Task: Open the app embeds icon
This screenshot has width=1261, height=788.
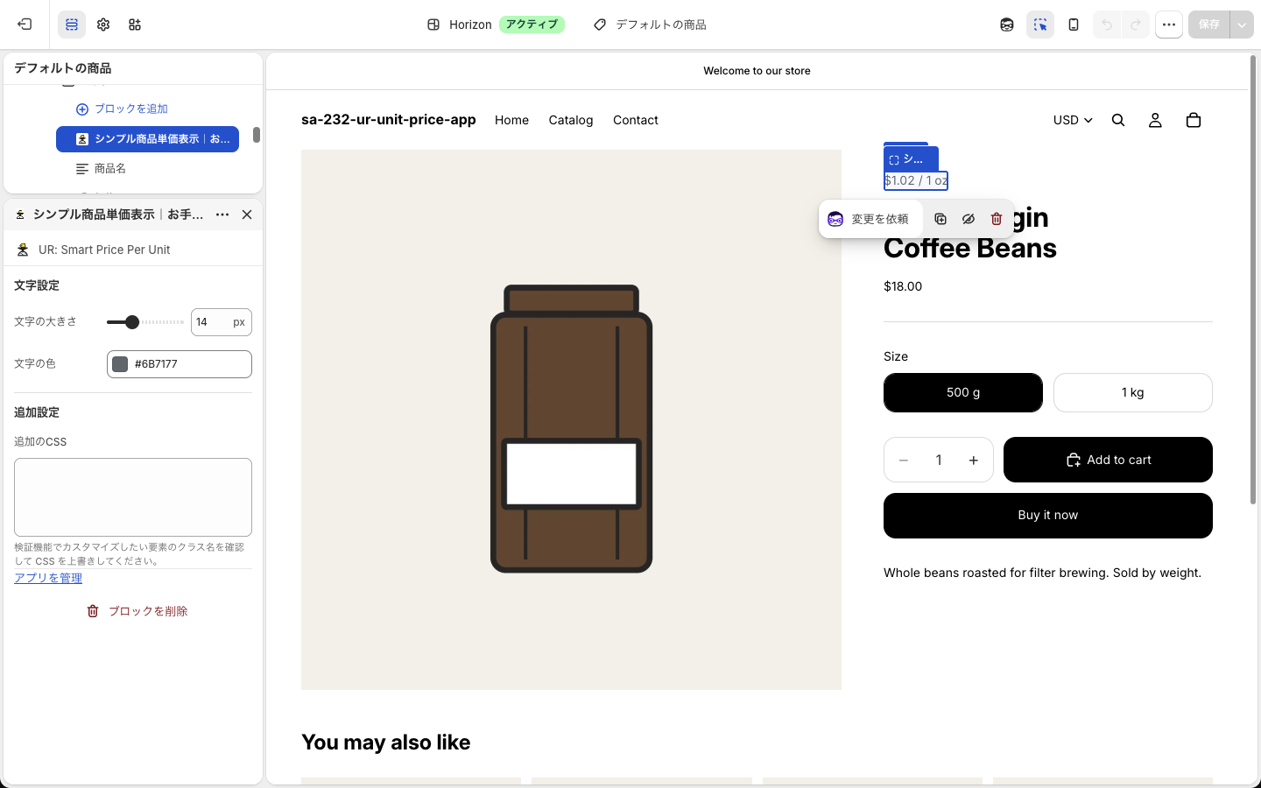Action: pos(135,25)
